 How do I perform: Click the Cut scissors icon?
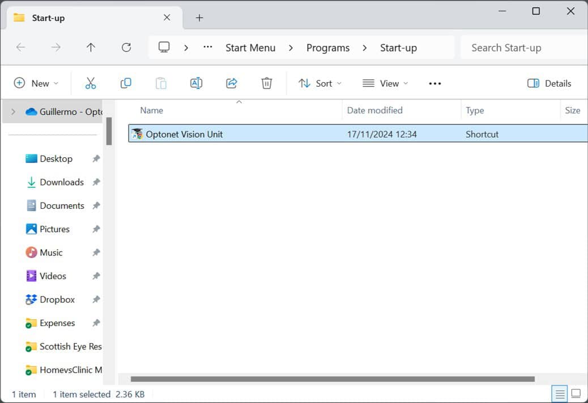click(x=91, y=83)
